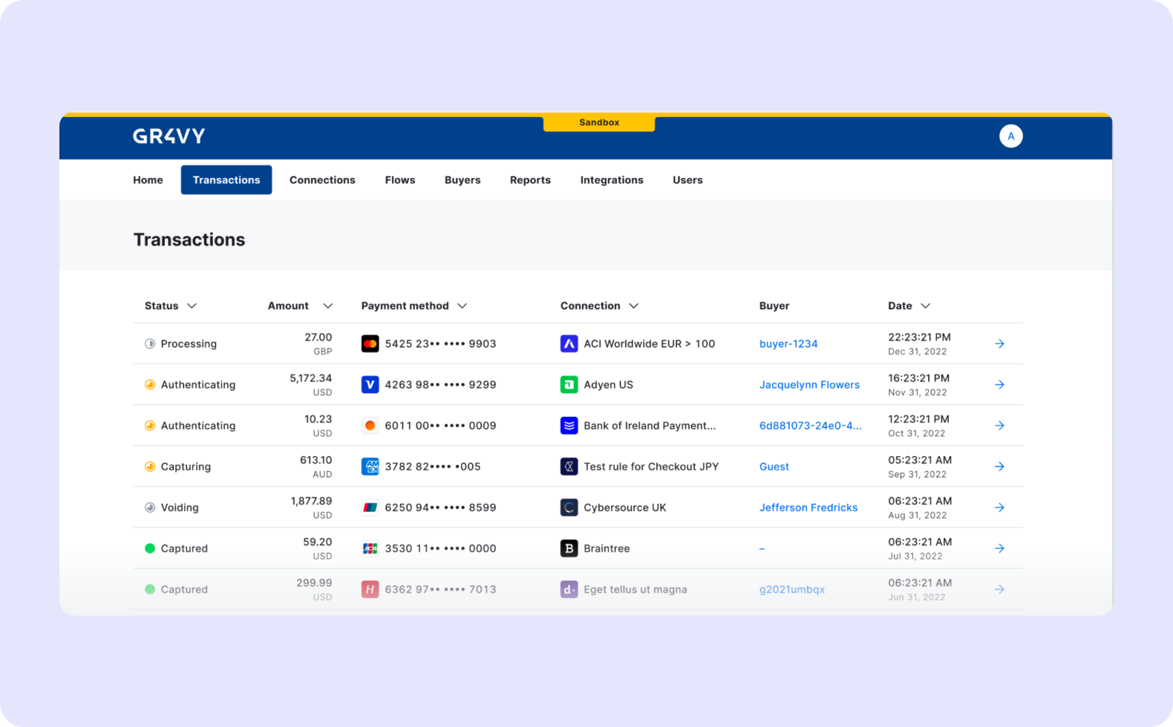Viewport: 1173px width, 727px height.
Task: Open Jefferson Fredricks buyer link
Action: point(808,507)
